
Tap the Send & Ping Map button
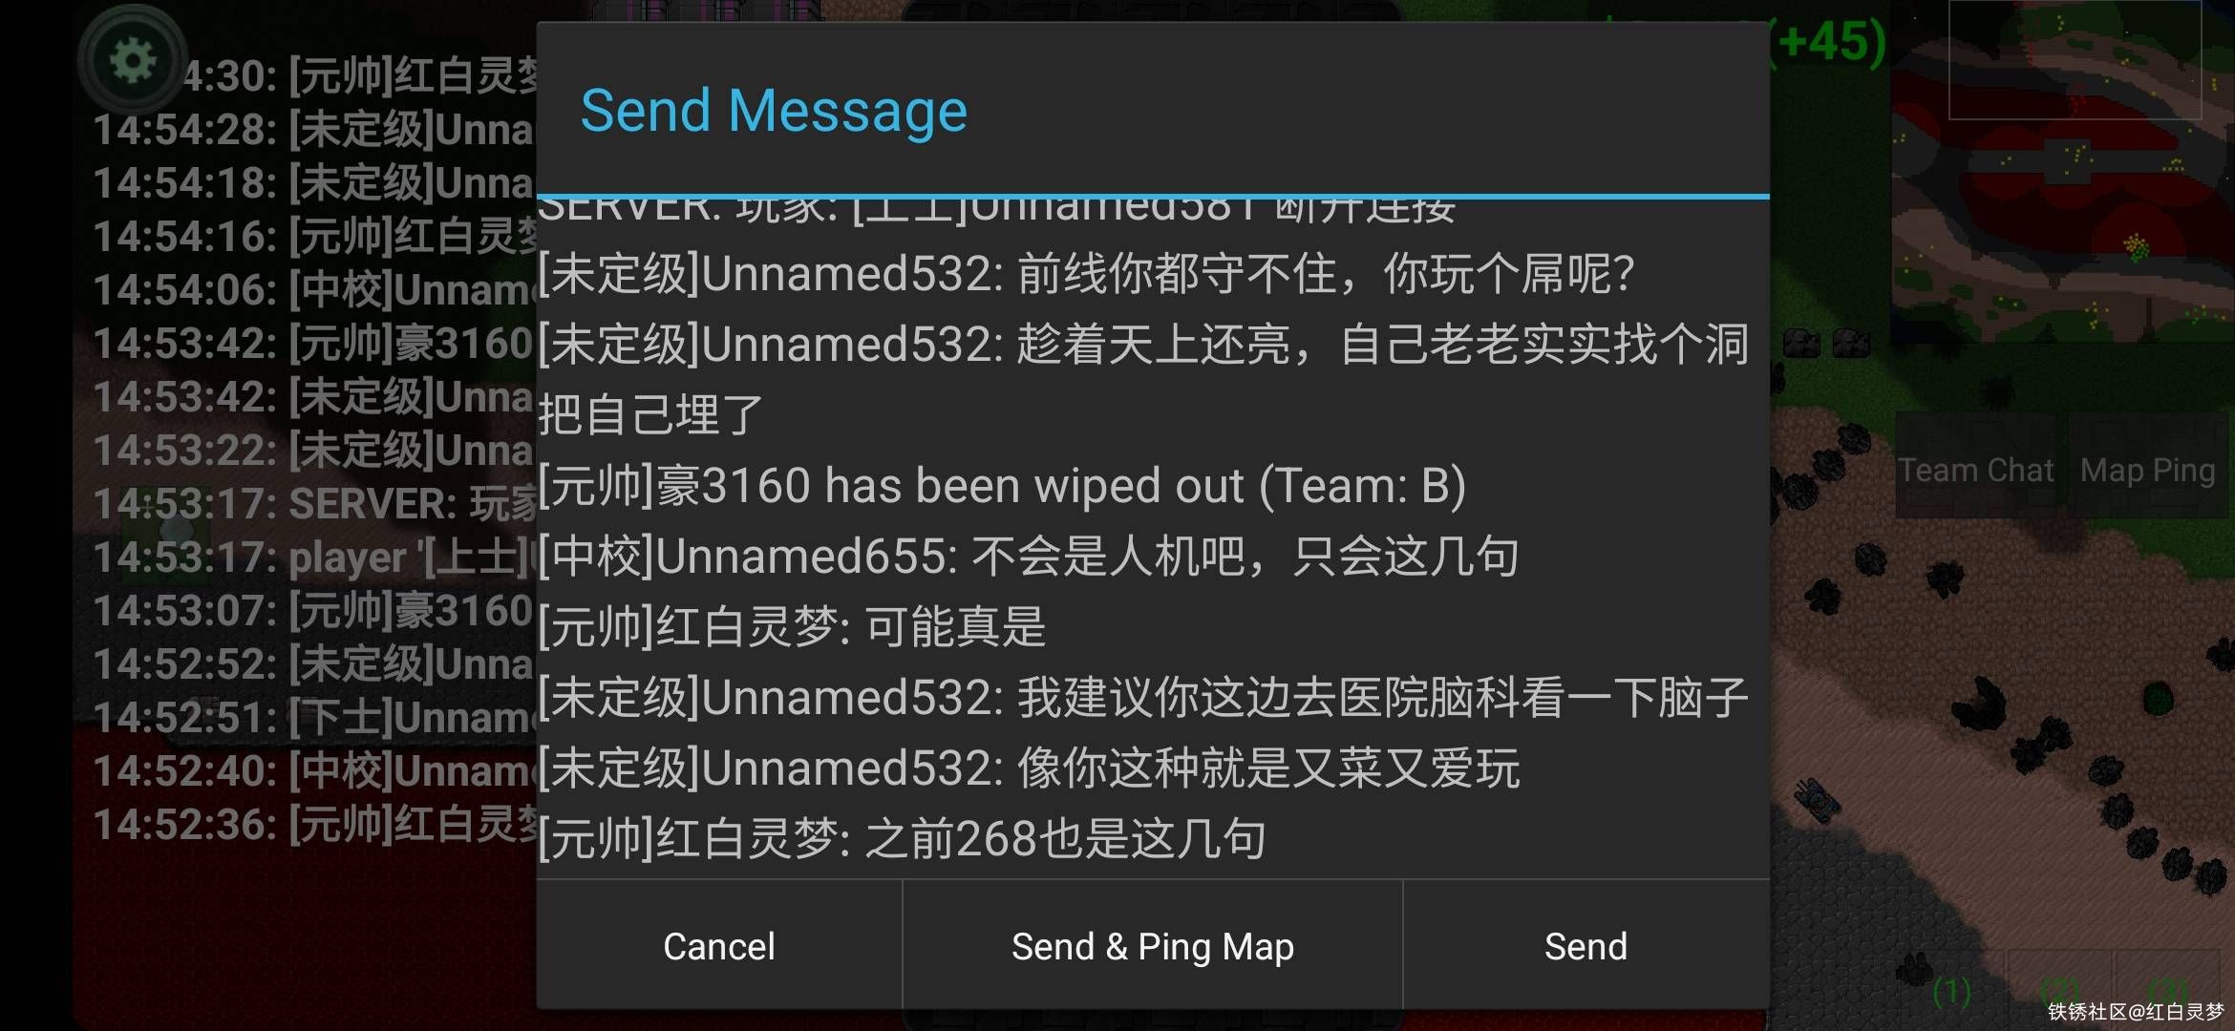pyautogui.click(x=1153, y=945)
